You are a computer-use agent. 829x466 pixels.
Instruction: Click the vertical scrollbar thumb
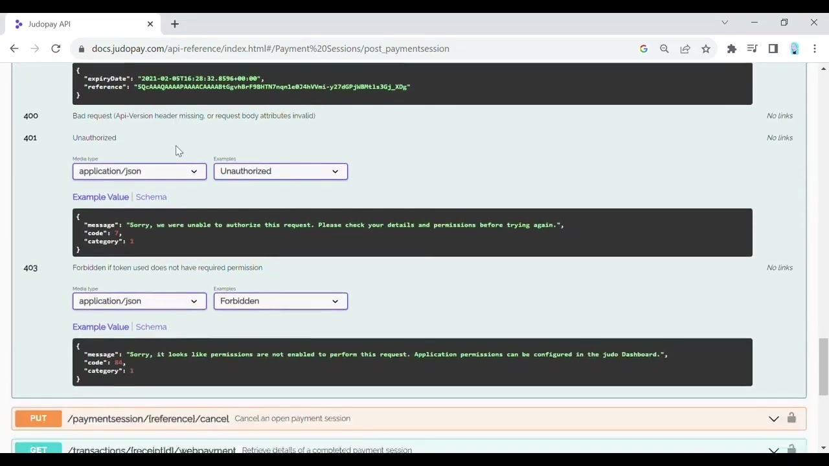pos(824,366)
